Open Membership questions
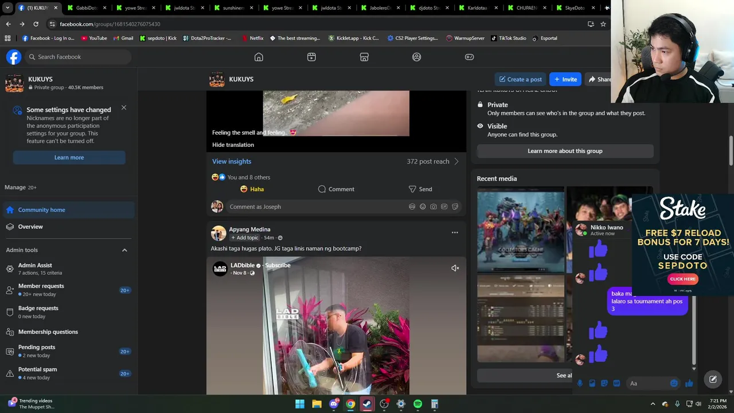Screen dimensions: 734x413 click(69, 332)
